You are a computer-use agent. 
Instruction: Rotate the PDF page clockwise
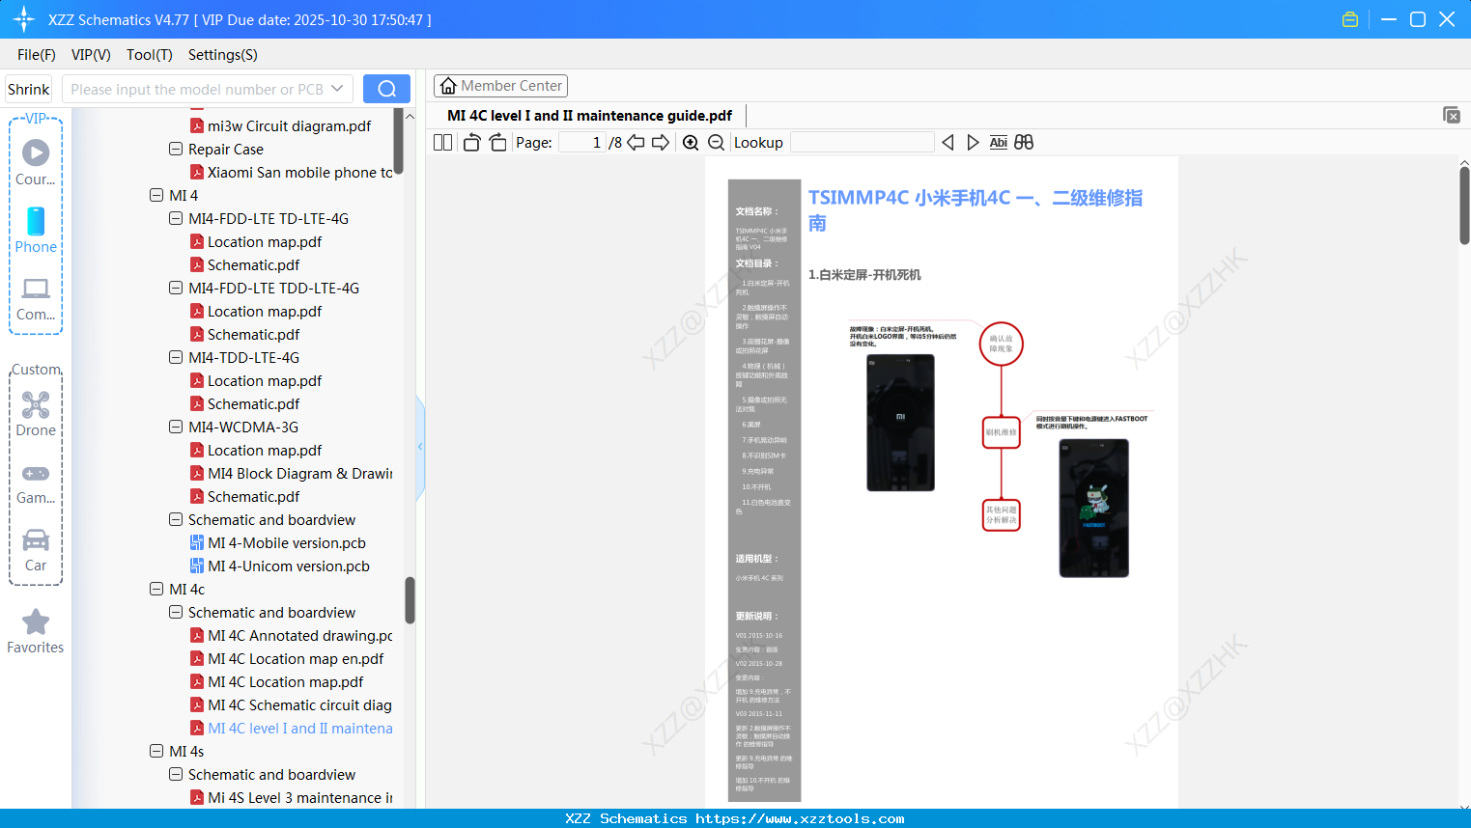click(497, 141)
